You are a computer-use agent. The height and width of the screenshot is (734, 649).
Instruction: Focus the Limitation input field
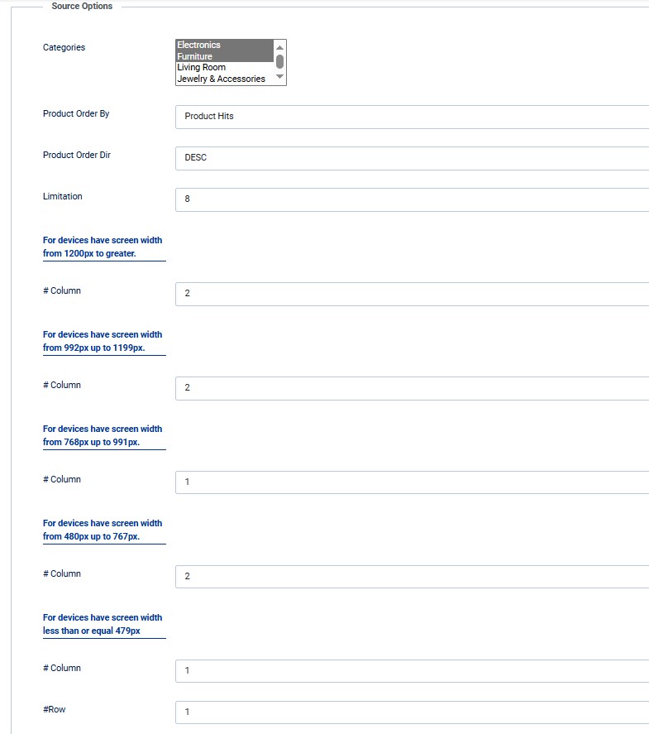[412, 199]
